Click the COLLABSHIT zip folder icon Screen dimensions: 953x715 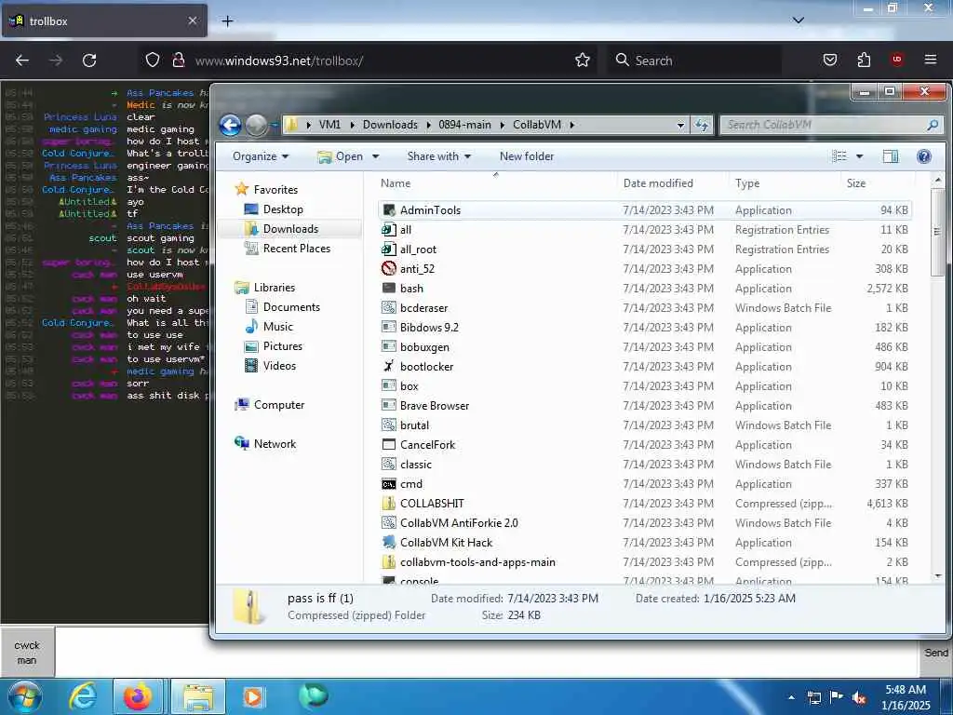point(389,504)
